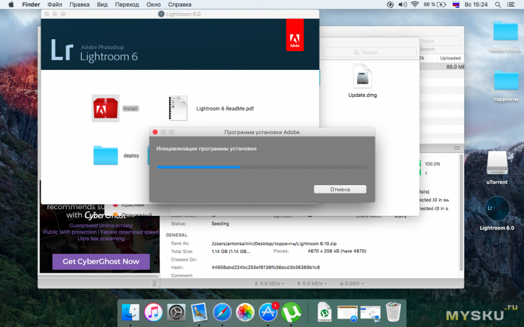Launch Finder from the Dock

click(x=130, y=313)
